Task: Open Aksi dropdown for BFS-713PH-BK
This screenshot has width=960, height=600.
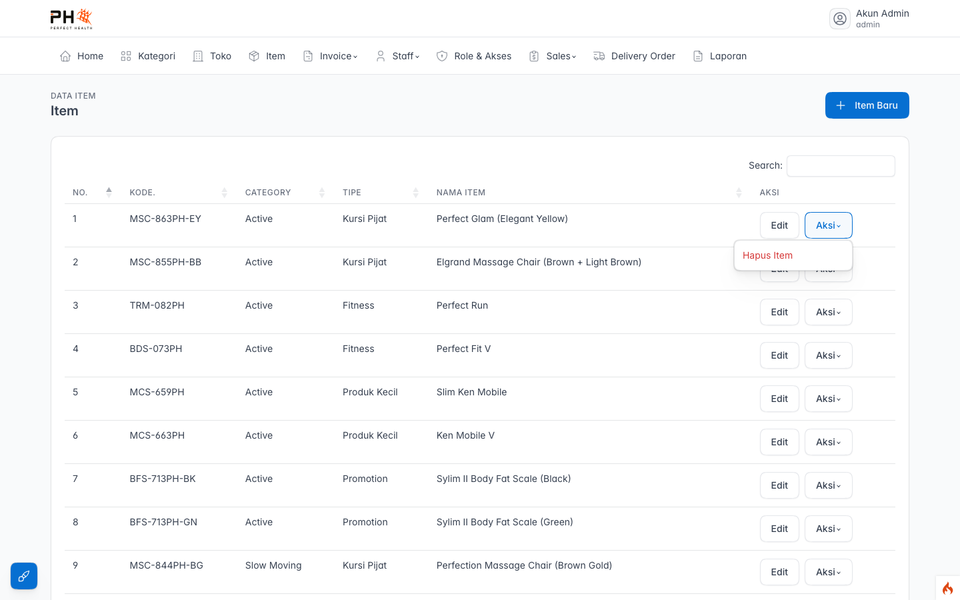Action: (x=829, y=485)
